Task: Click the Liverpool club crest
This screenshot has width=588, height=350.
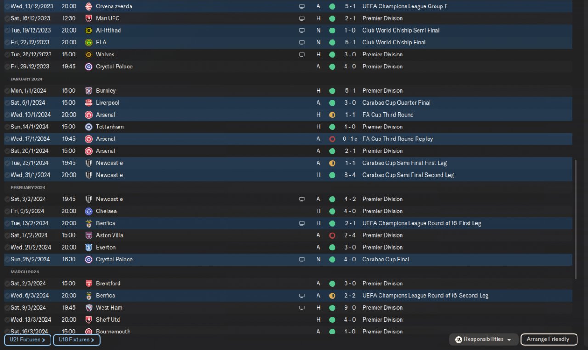Action: click(x=89, y=103)
